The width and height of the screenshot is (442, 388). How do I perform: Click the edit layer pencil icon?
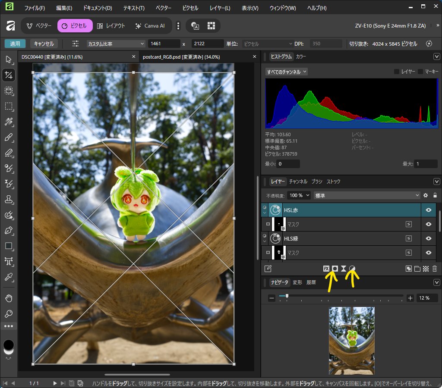268,269
